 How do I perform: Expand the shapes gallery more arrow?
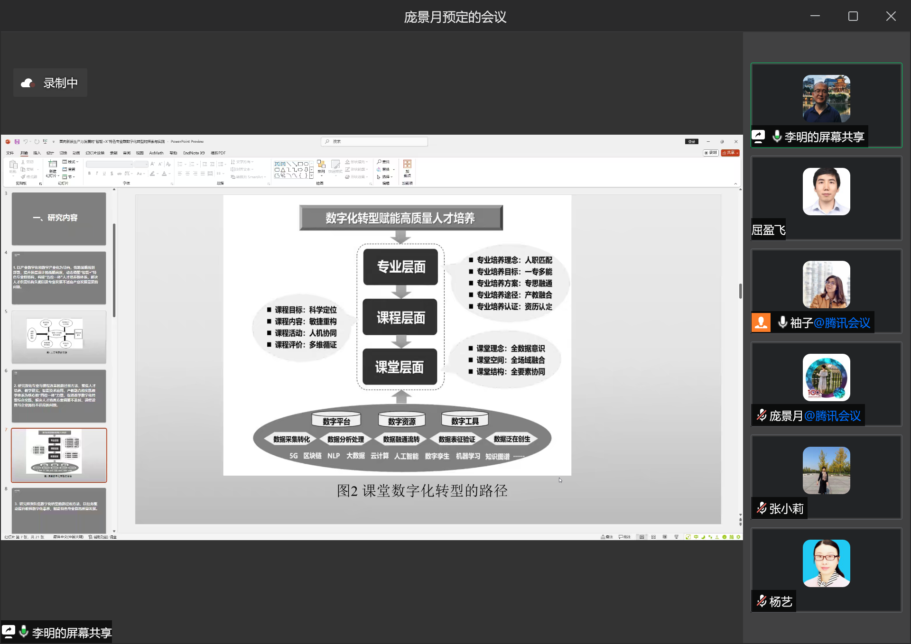[311, 175]
